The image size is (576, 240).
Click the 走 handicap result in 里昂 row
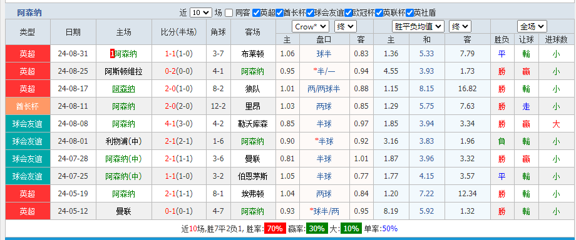pyautogui.click(x=526, y=106)
